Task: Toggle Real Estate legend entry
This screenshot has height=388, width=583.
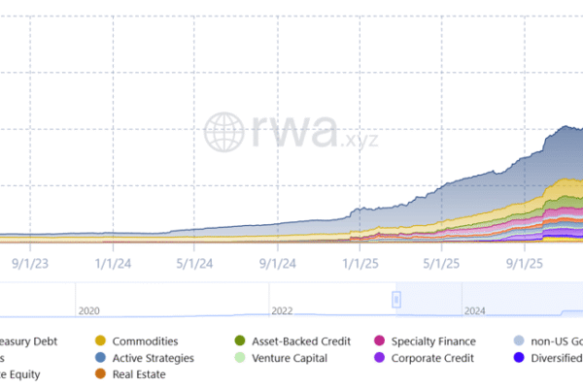Action: pos(138,373)
